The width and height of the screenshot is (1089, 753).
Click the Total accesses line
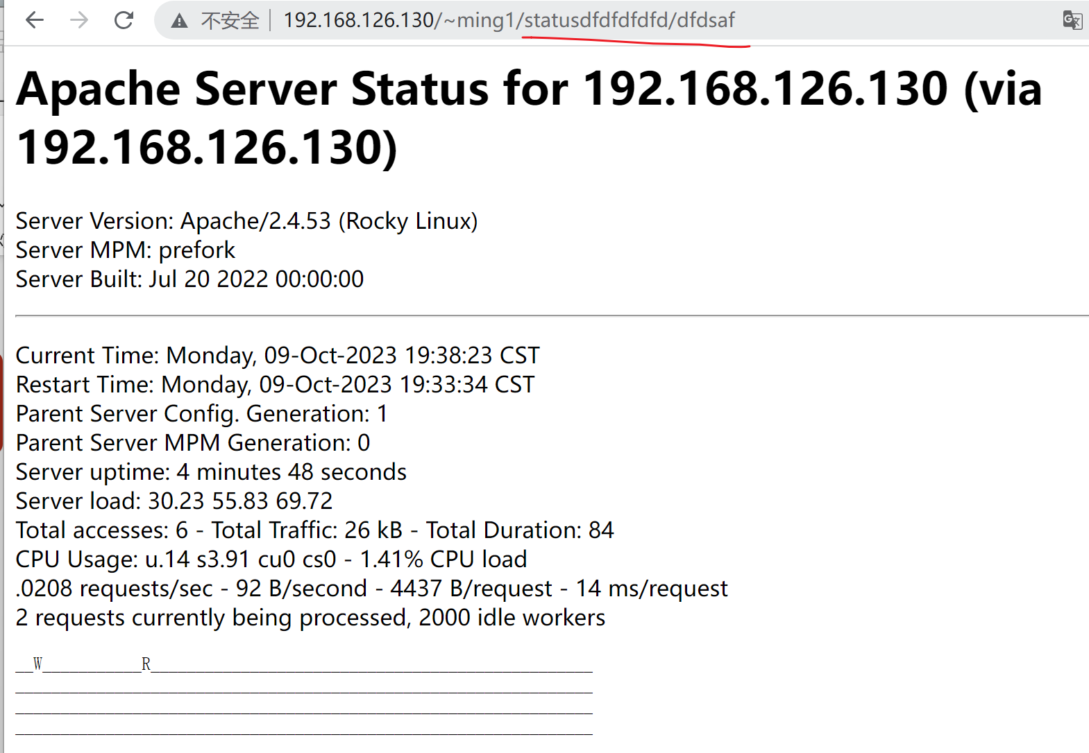[314, 530]
